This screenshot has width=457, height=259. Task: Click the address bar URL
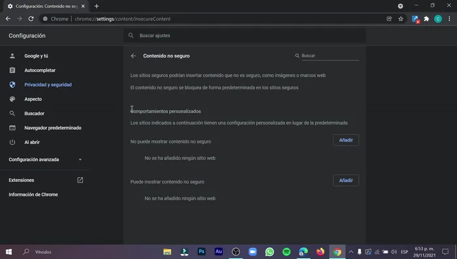pos(122,19)
